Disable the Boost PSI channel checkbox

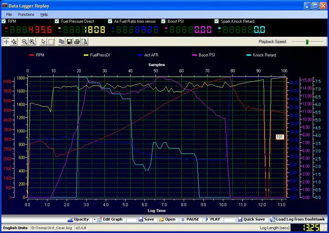coord(163,21)
